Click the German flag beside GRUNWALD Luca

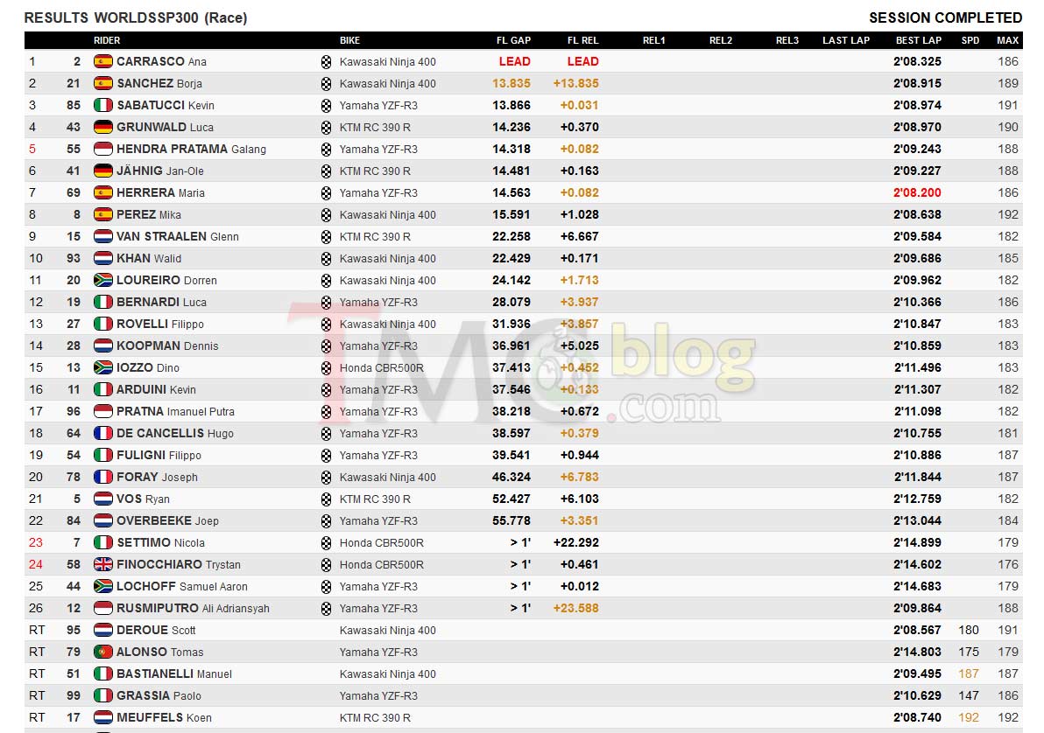point(103,127)
